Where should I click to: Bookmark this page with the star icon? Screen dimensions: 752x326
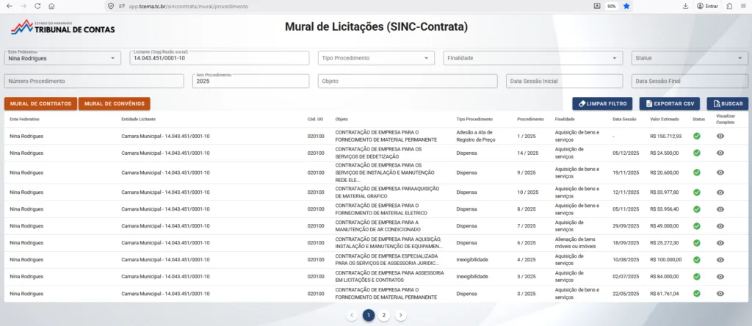[626, 6]
